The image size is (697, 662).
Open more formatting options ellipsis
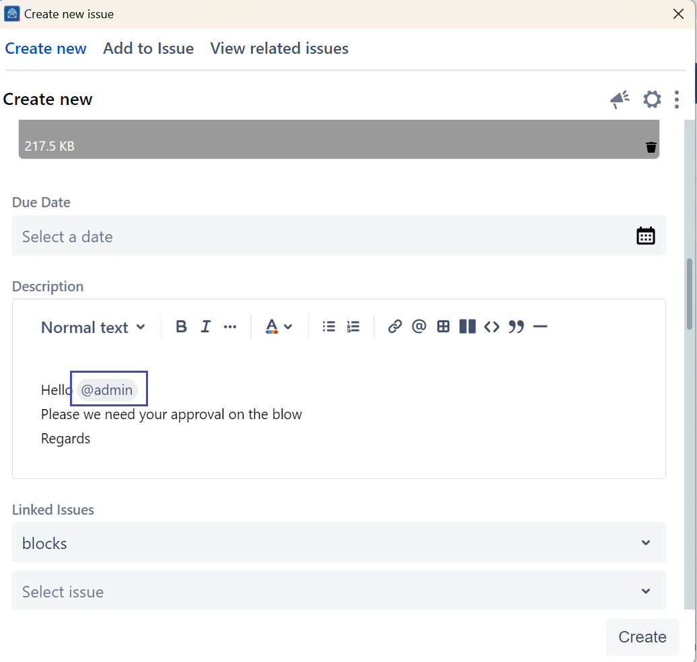(x=230, y=327)
